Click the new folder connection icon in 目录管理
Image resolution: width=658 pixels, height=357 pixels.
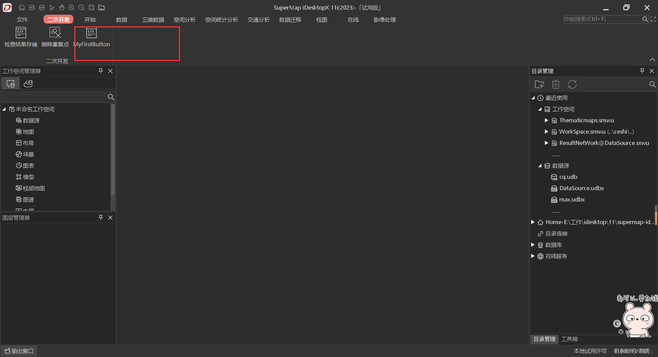[x=539, y=84]
